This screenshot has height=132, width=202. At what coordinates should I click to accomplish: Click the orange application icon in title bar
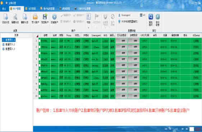[x=1, y=3]
